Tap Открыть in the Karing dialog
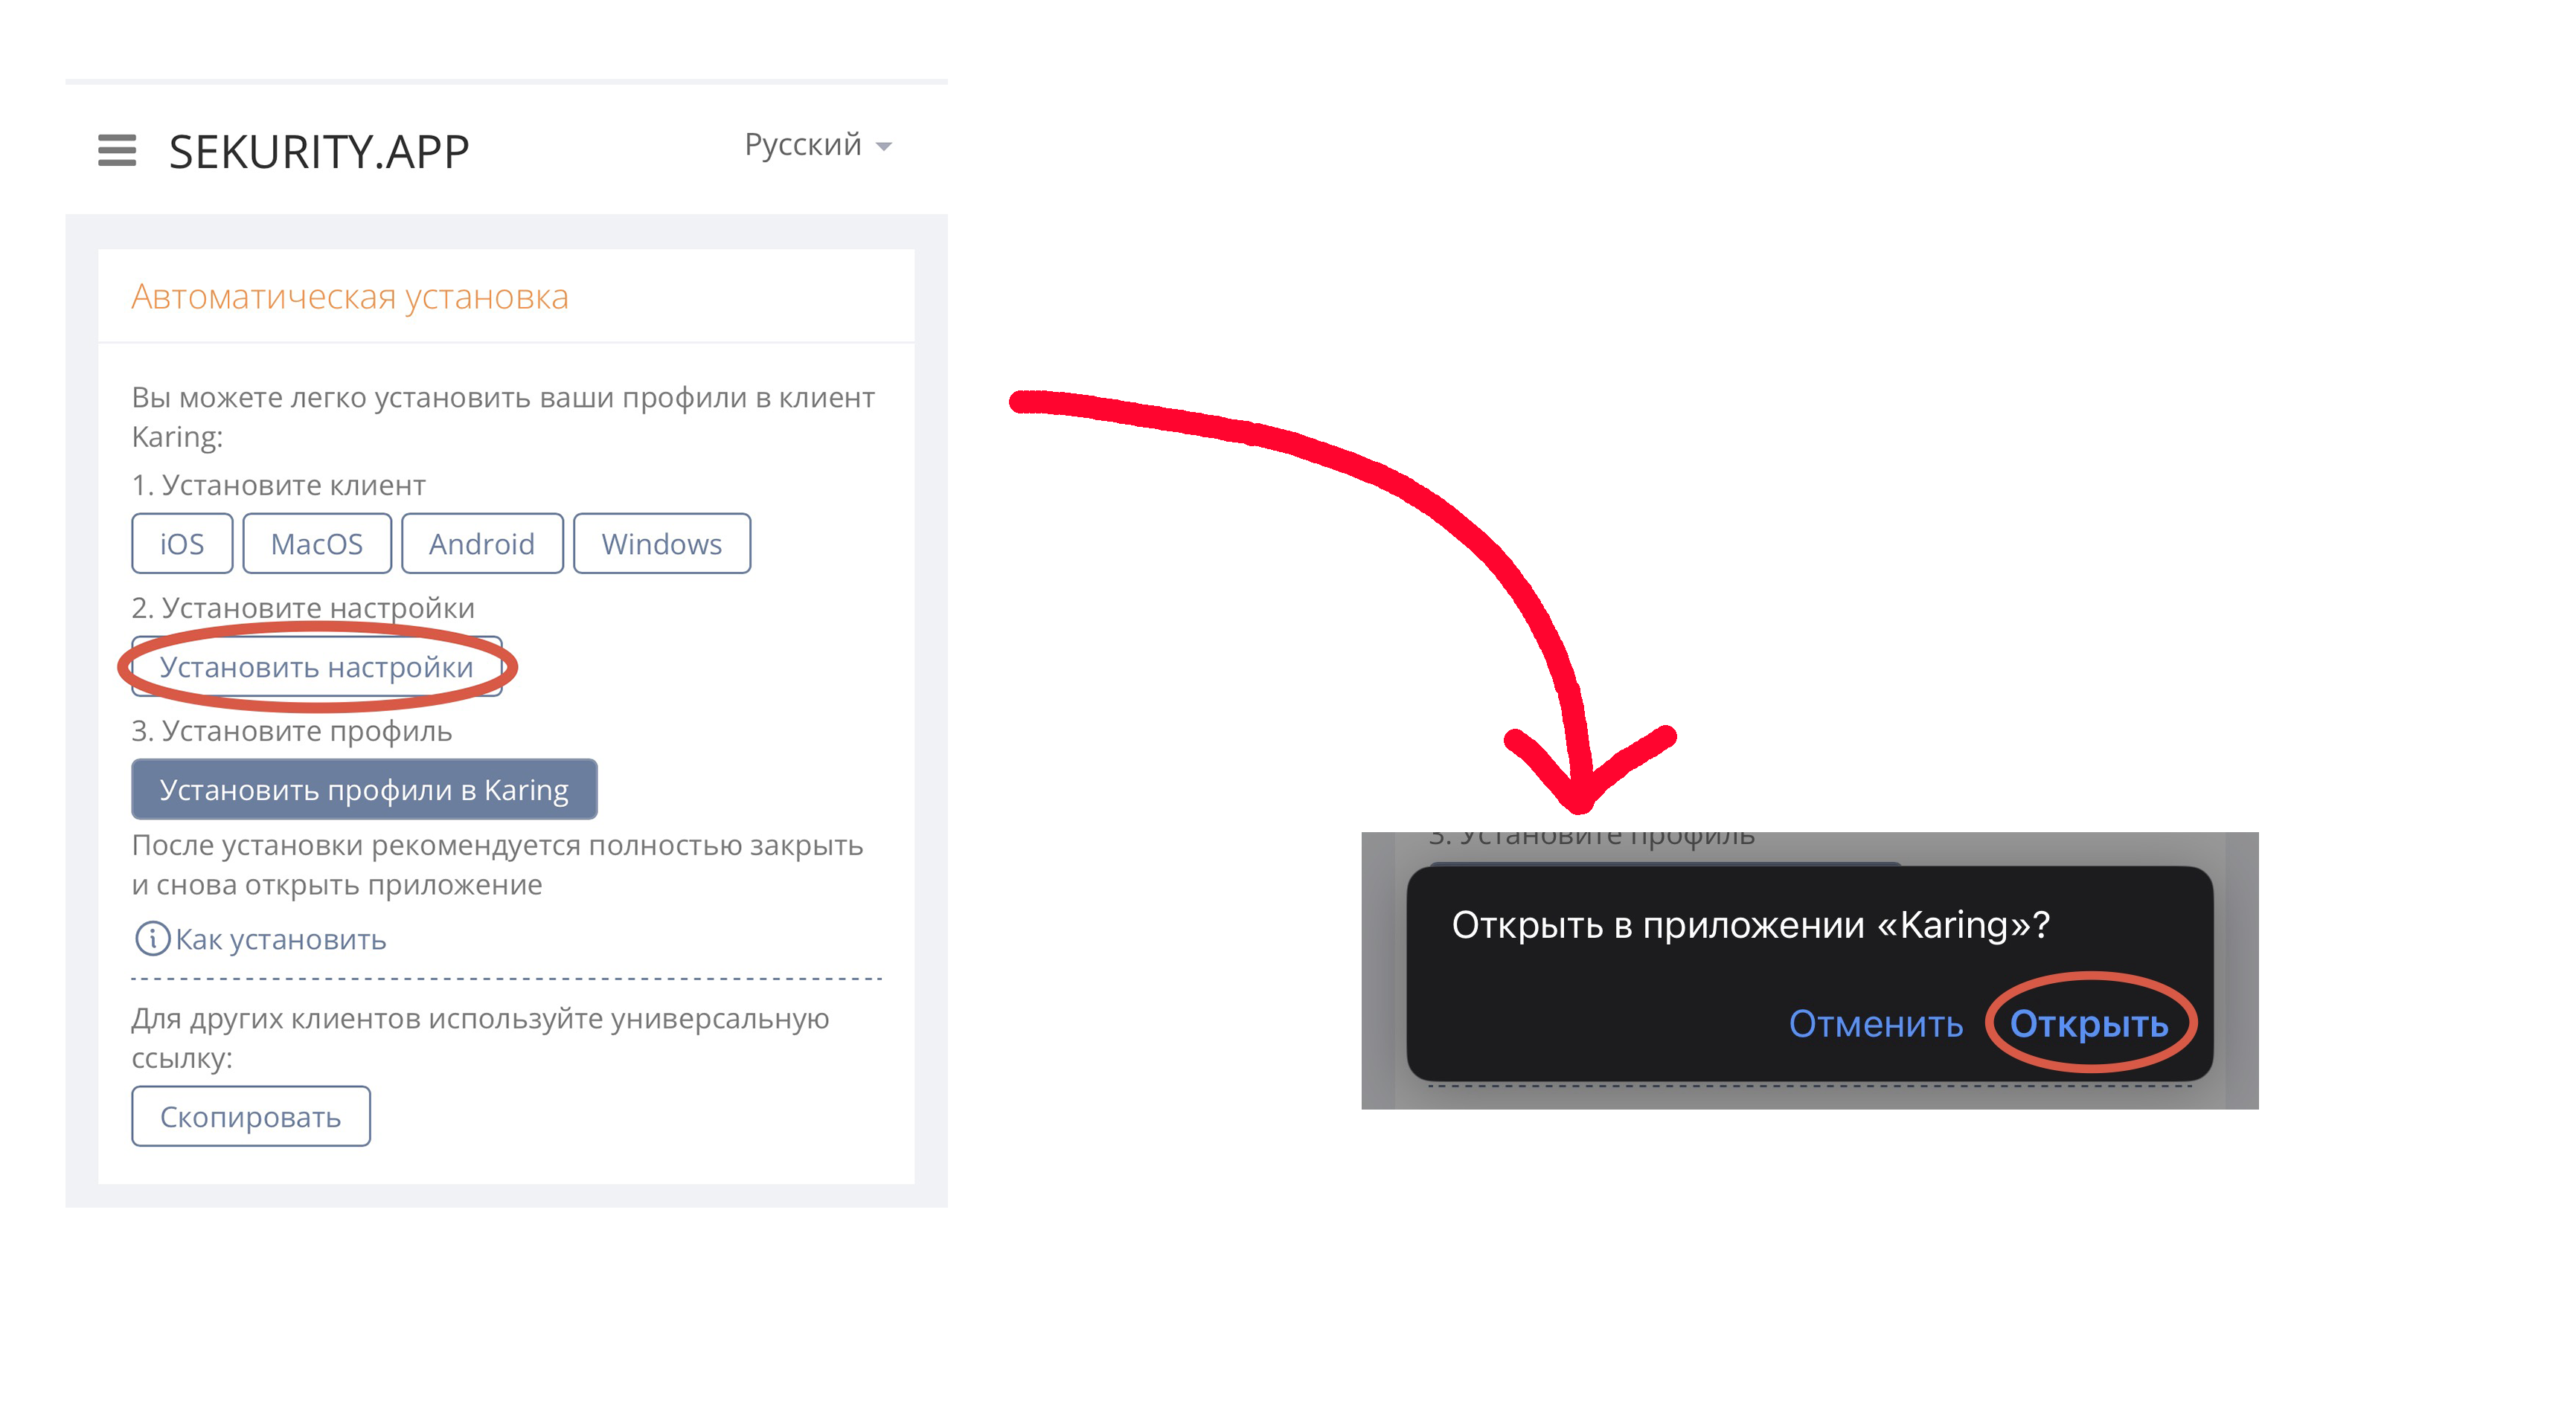Viewport: 2576px width, 1410px height. point(2089,1023)
